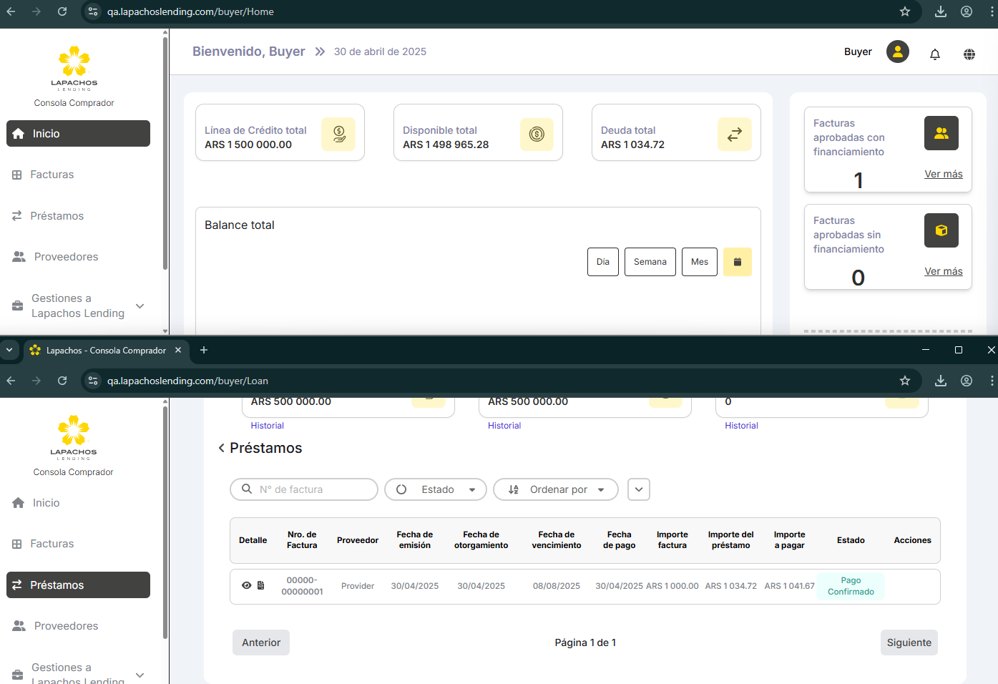Go to Facturas in the upper sidebar
This screenshot has width=998, height=684.
pyautogui.click(x=52, y=175)
